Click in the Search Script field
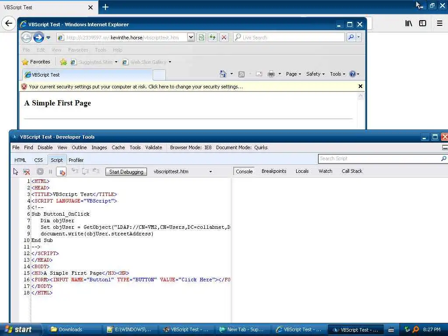Image resolution: width=448 pixels, height=336 pixels. pos(379,158)
